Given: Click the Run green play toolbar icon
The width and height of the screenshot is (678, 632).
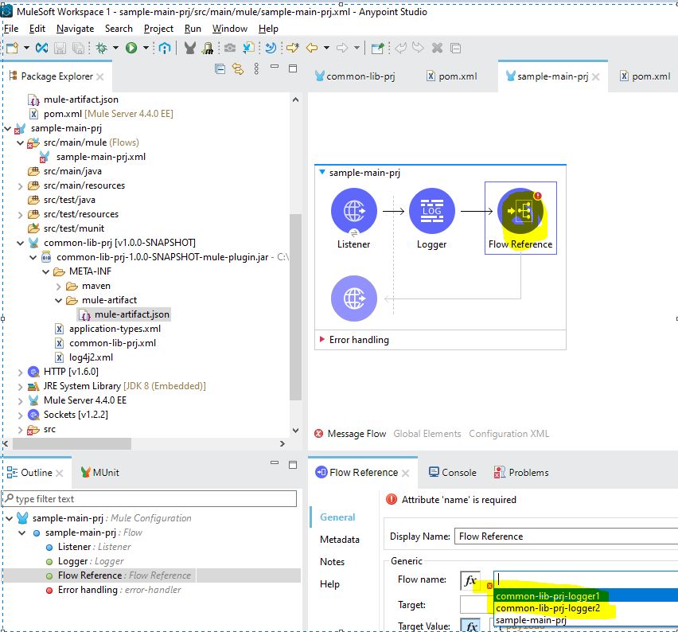Looking at the screenshot, I should coord(131,49).
